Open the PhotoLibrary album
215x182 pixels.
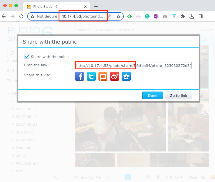[27, 163]
